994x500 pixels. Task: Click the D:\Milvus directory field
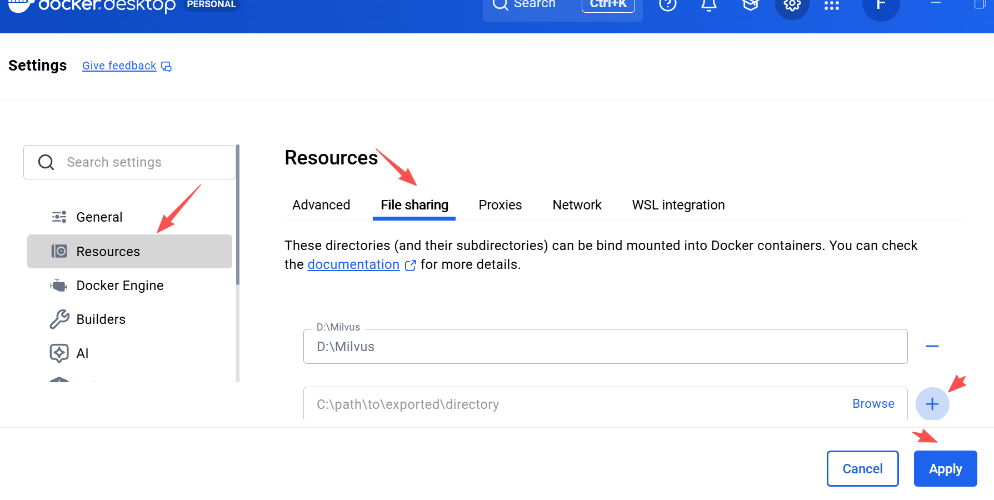click(605, 347)
